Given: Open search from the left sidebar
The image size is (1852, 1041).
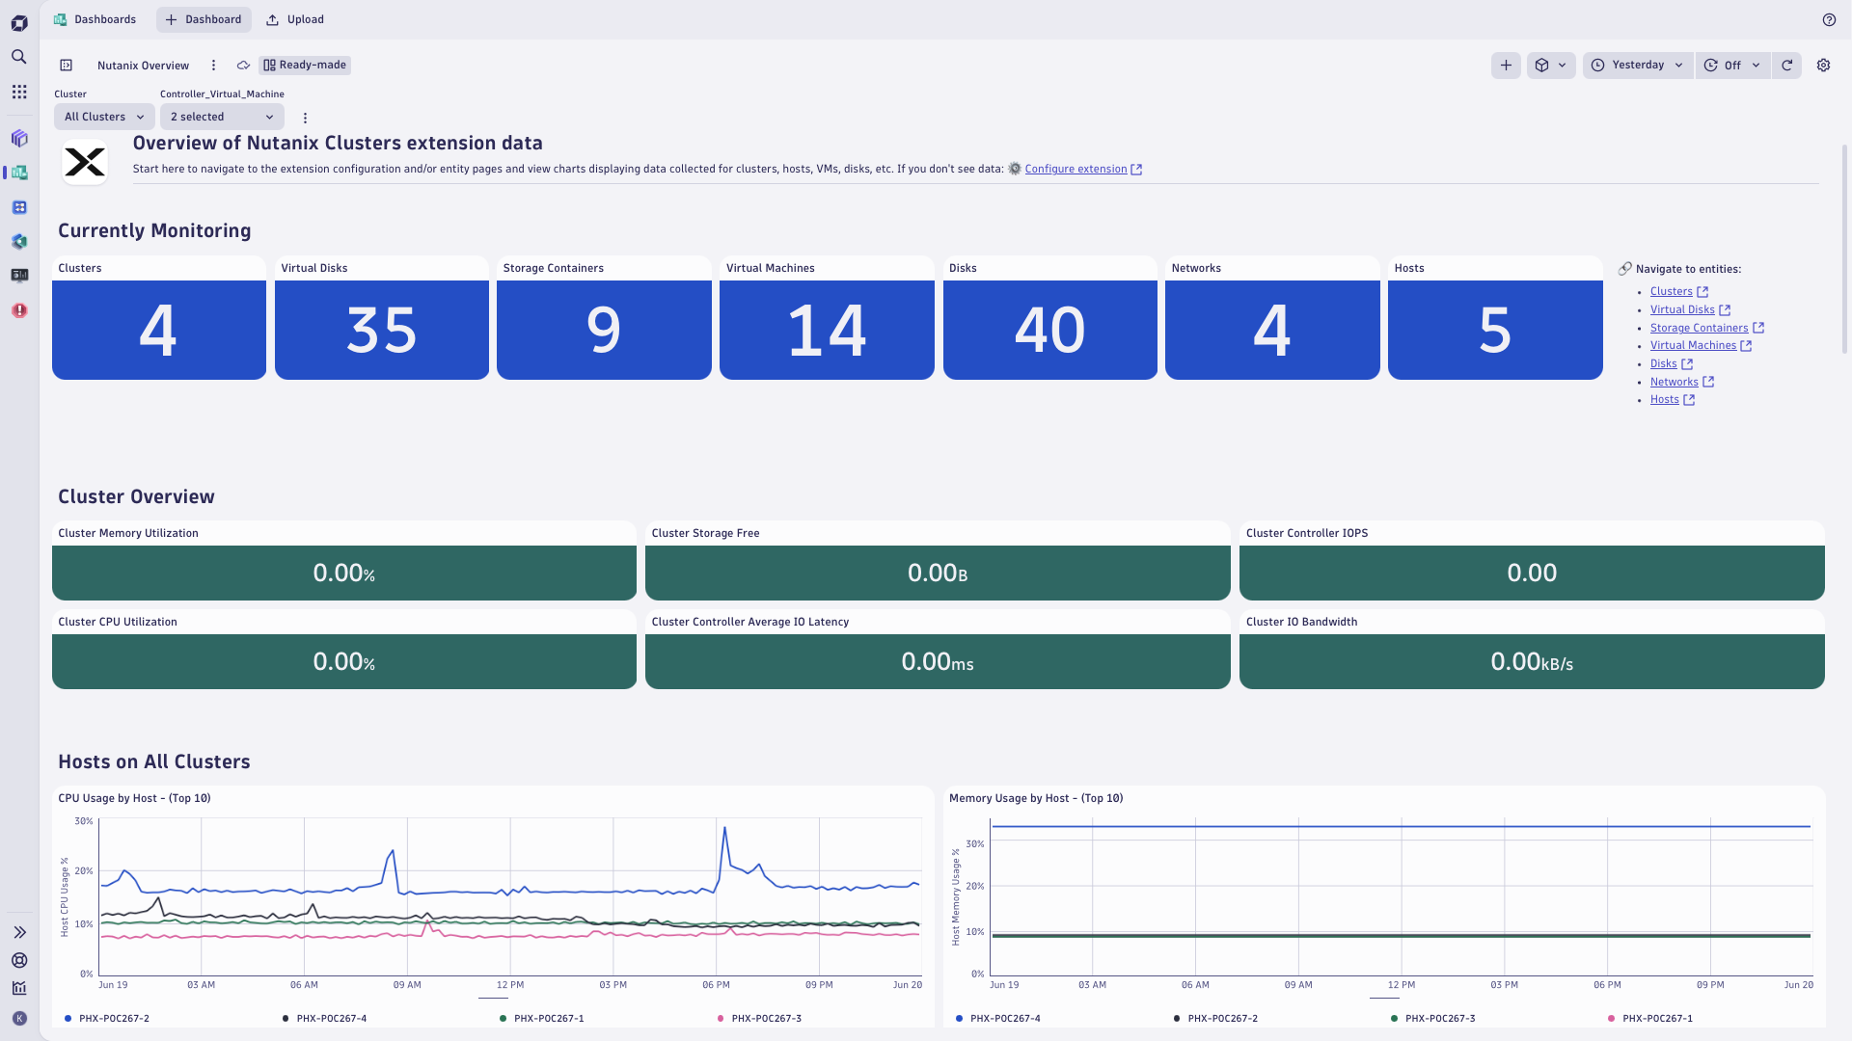Looking at the screenshot, I should pos(19,57).
